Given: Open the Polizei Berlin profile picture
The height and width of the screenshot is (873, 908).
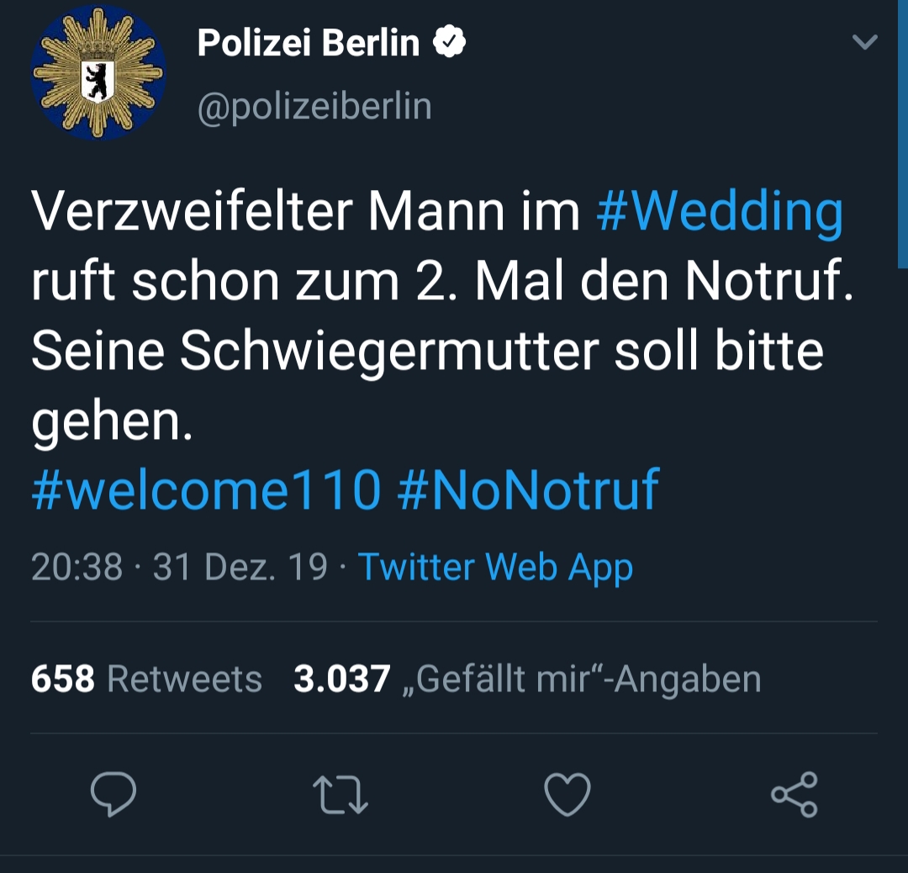Looking at the screenshot, I should (98, 72).
